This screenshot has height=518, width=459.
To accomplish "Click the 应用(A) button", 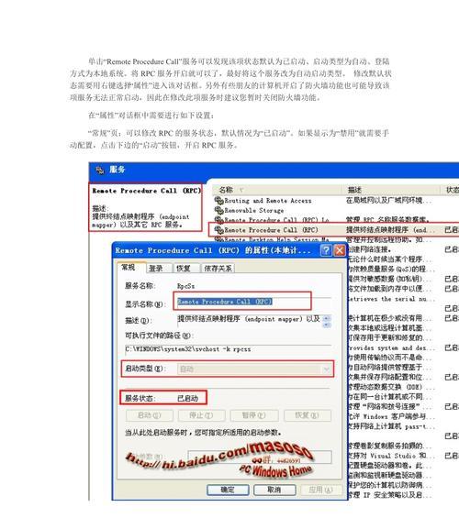I will [x=320, y=490].
